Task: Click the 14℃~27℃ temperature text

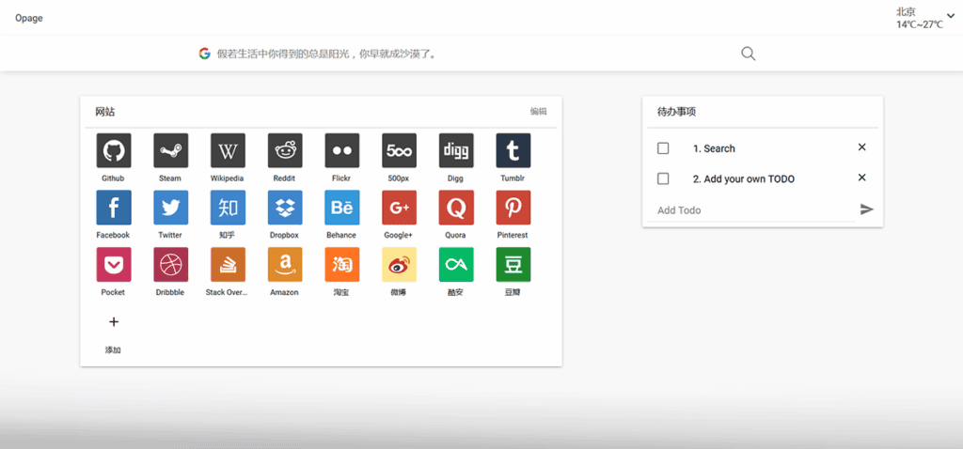Action: (920, 25)
